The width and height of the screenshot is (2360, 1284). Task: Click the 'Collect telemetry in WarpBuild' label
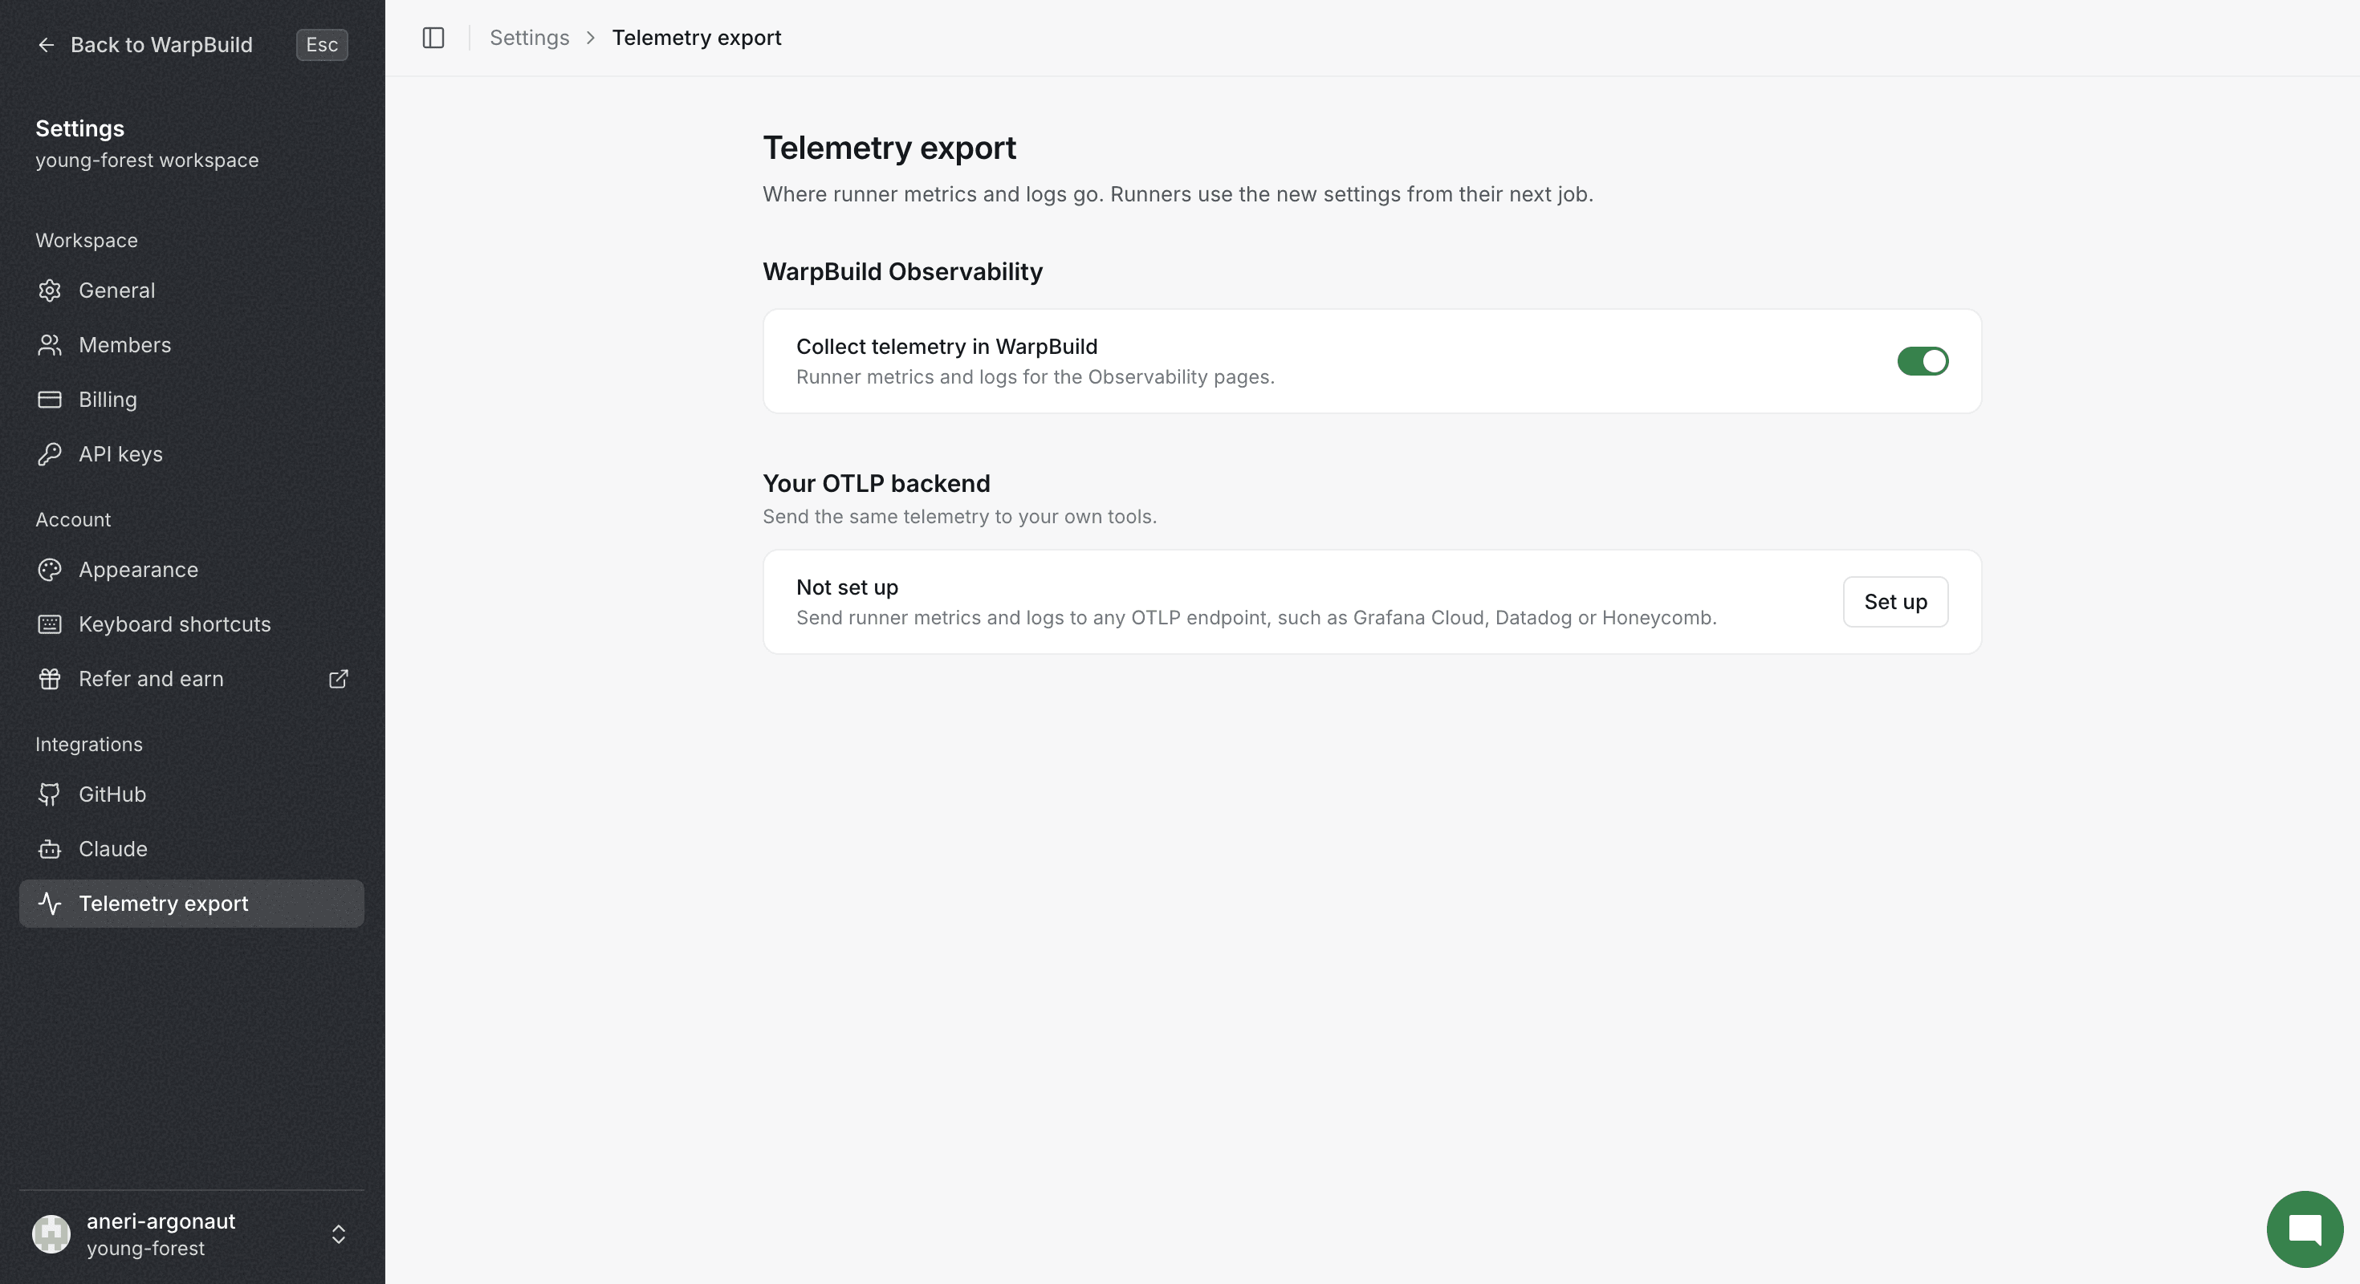(946, 346)
